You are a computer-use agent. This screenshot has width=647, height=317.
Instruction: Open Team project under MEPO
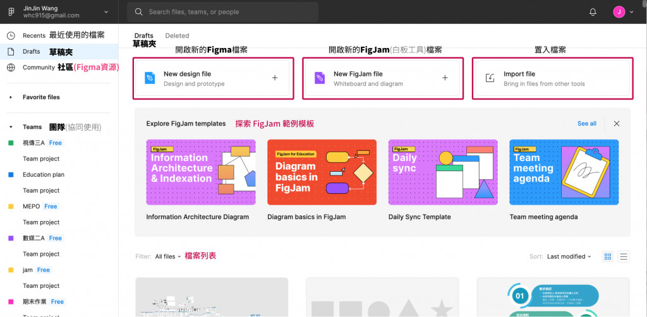pos(41,222)
